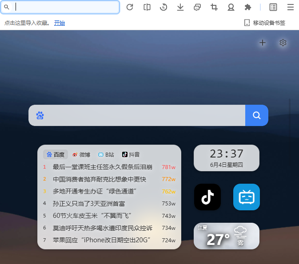Switch to the 微博 hot list tab
Viewport: 299px width, 264px height.
tap(81, 154)
